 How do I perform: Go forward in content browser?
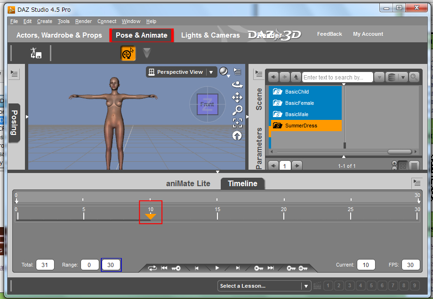pos(285,77)
